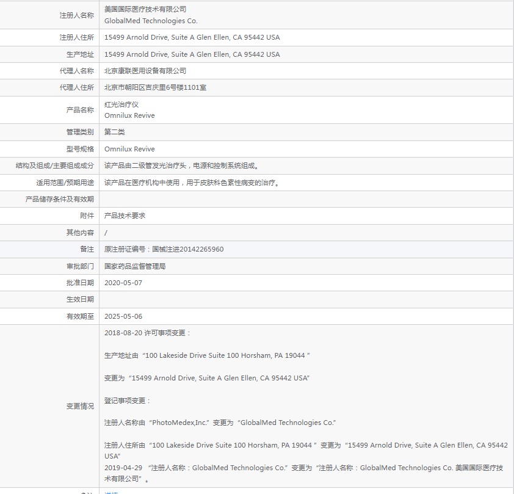Click the line starting 生产地址由 "100 Lakeside Drive

point(207,355)
